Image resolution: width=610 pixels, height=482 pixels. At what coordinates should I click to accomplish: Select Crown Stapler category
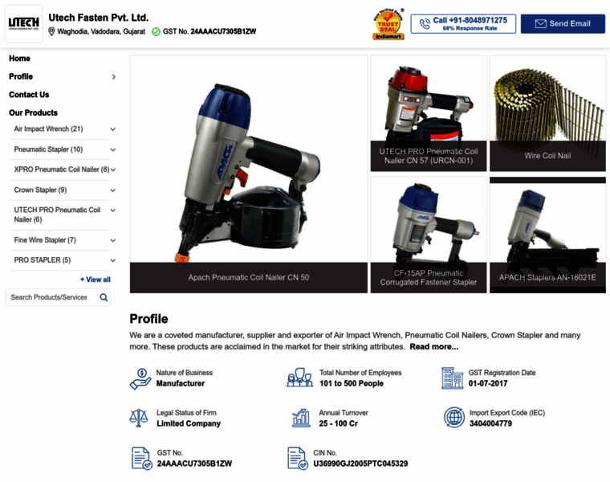coord(40,190)
